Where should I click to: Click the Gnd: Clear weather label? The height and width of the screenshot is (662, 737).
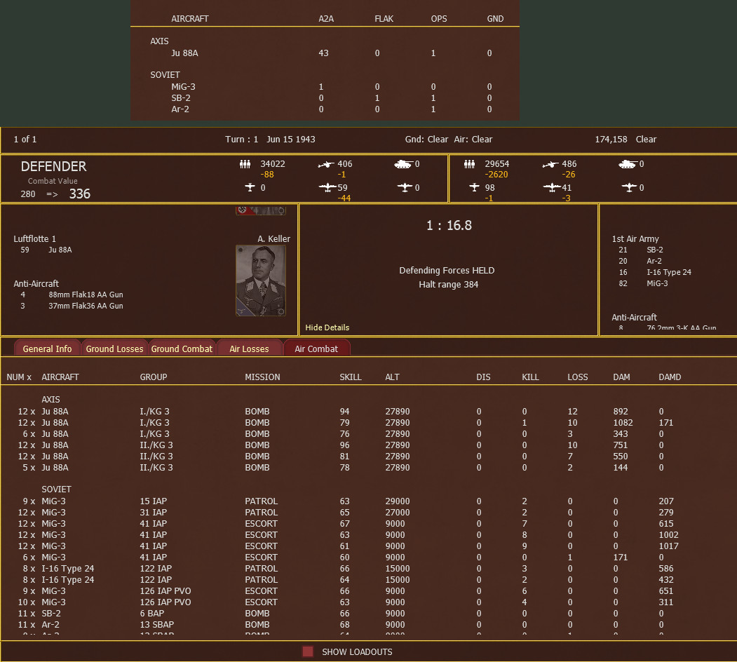[x=426, y=139]
